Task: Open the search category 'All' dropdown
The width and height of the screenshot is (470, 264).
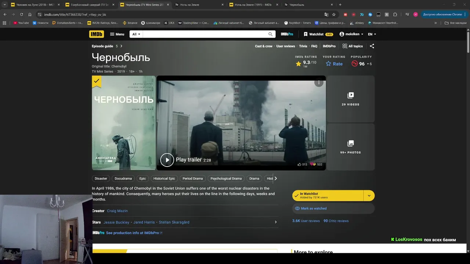Action: click(136, 34)
